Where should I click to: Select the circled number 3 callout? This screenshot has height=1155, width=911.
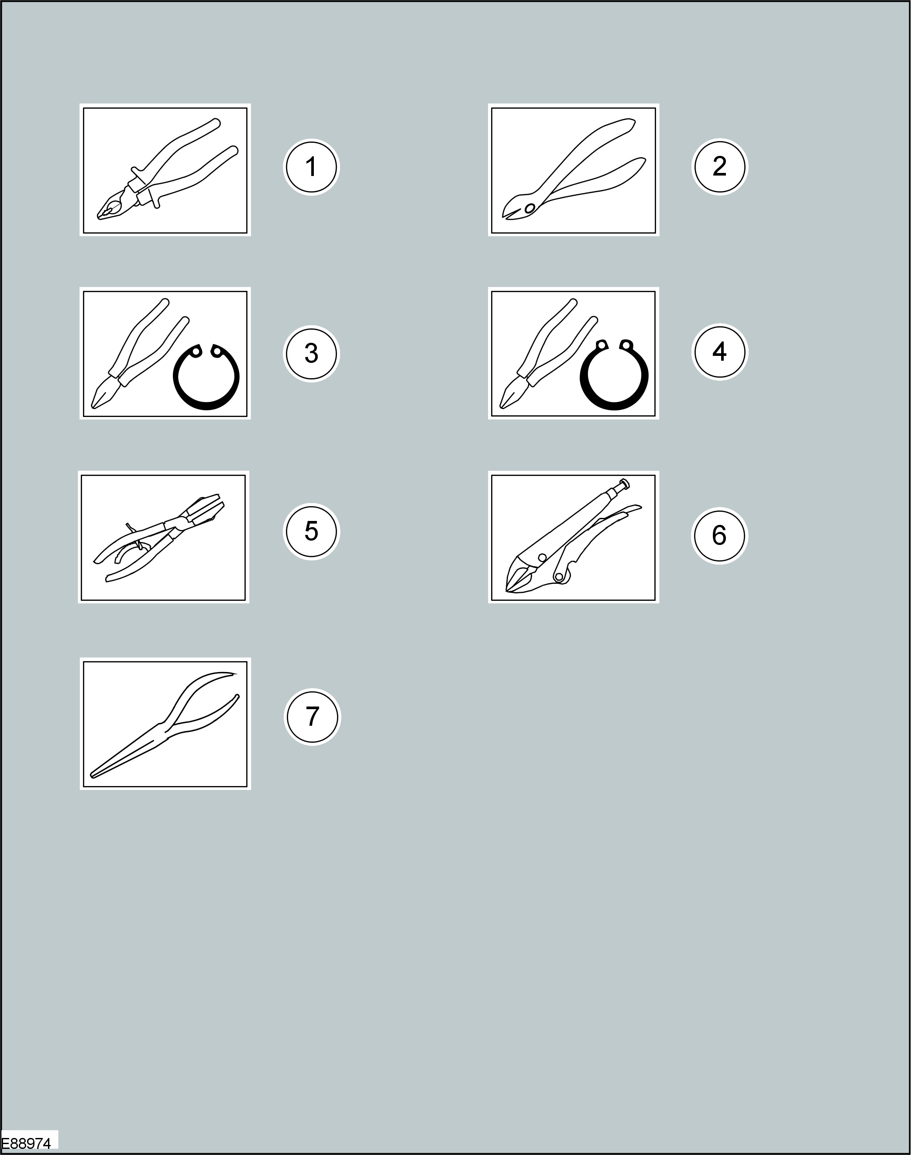click(x=312, y=353)
